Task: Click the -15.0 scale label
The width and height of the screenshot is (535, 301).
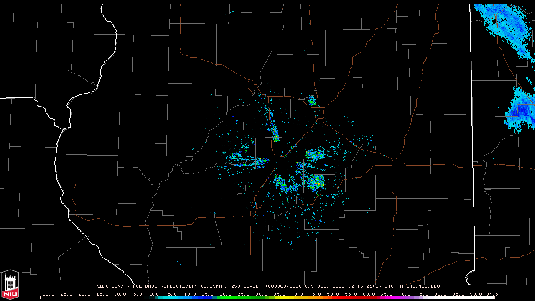Action: pos(101,294)
